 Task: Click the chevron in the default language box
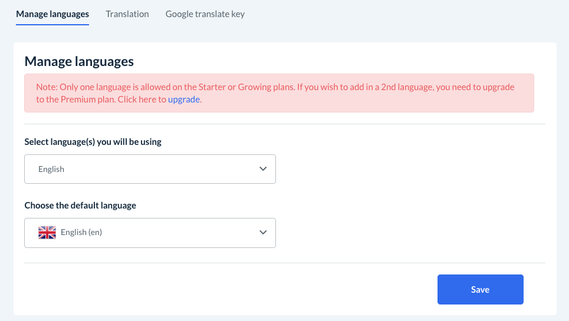tap(263, 233)
